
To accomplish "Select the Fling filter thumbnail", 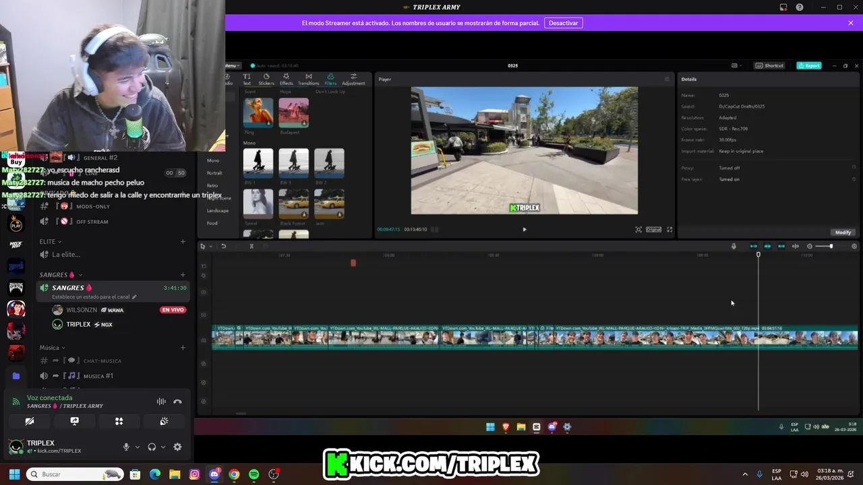I will [258, 112].
